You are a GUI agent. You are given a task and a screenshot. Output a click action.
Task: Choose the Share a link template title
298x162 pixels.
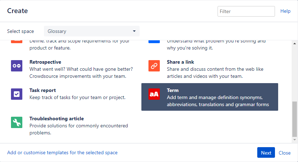(180, 62)
